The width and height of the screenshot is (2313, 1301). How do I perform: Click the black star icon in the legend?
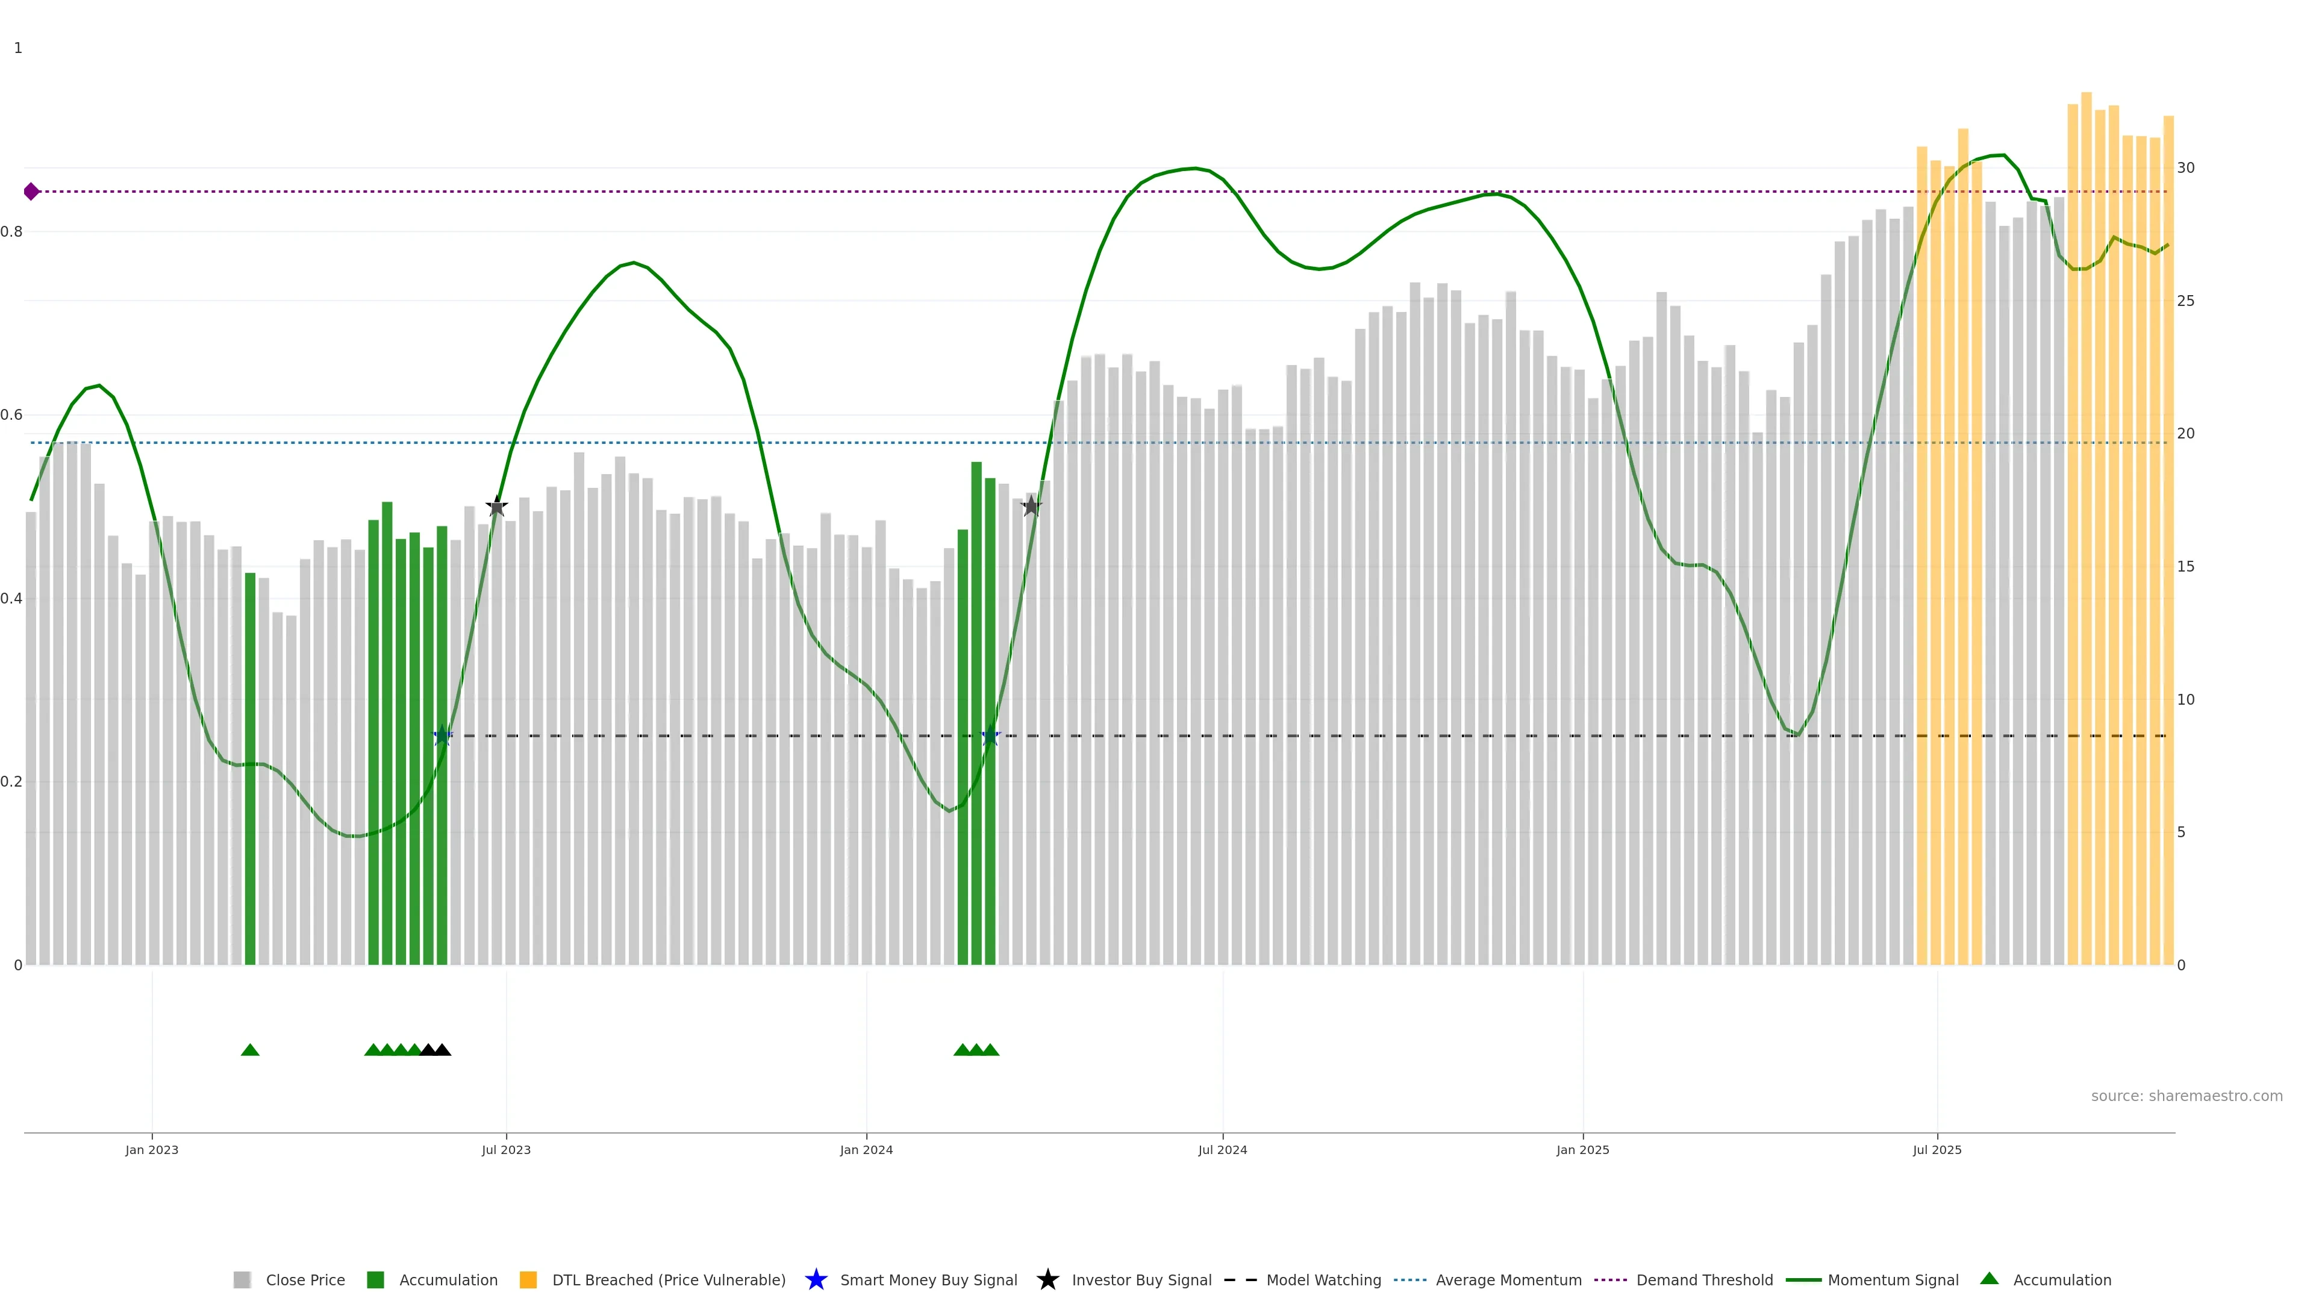1047,1279
